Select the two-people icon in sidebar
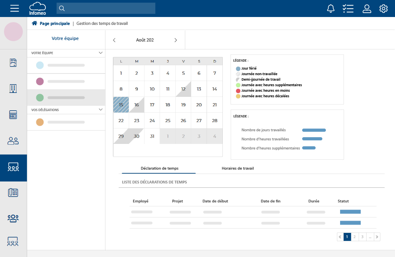Image resolution: width=395 pixels, height=257 pixels. pos(13,141)
